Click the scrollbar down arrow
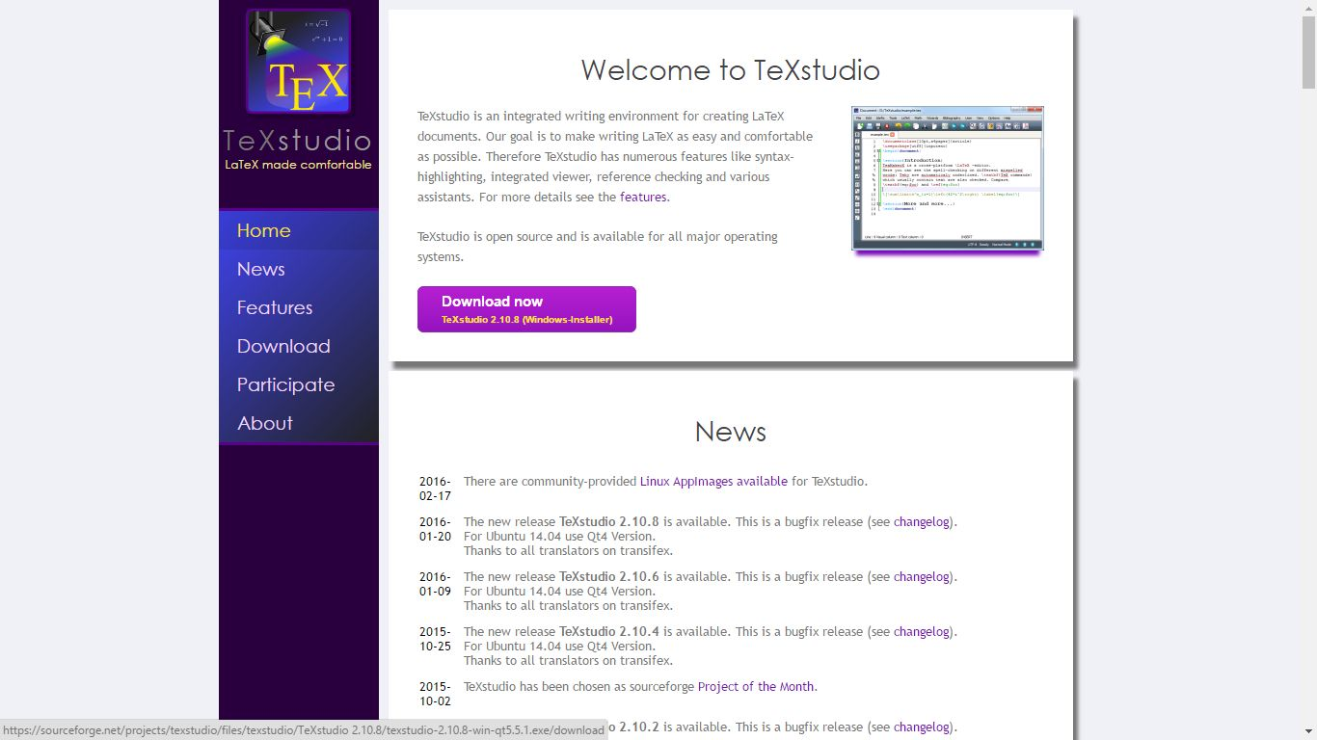Viewport: 1317px width, 740px height. coord(1308,732)
